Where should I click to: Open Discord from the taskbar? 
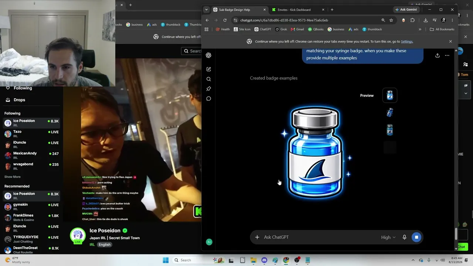(x=264, y=260)
